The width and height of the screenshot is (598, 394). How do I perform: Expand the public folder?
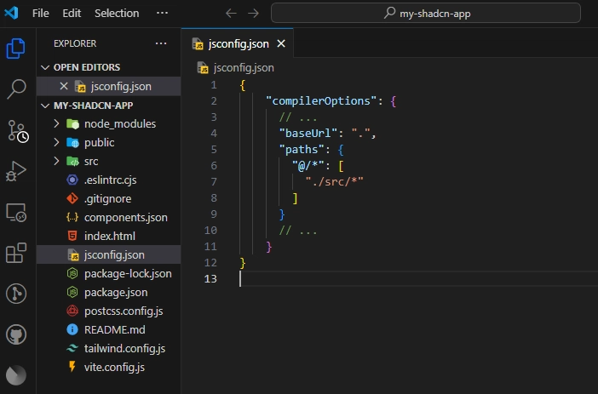109,142
